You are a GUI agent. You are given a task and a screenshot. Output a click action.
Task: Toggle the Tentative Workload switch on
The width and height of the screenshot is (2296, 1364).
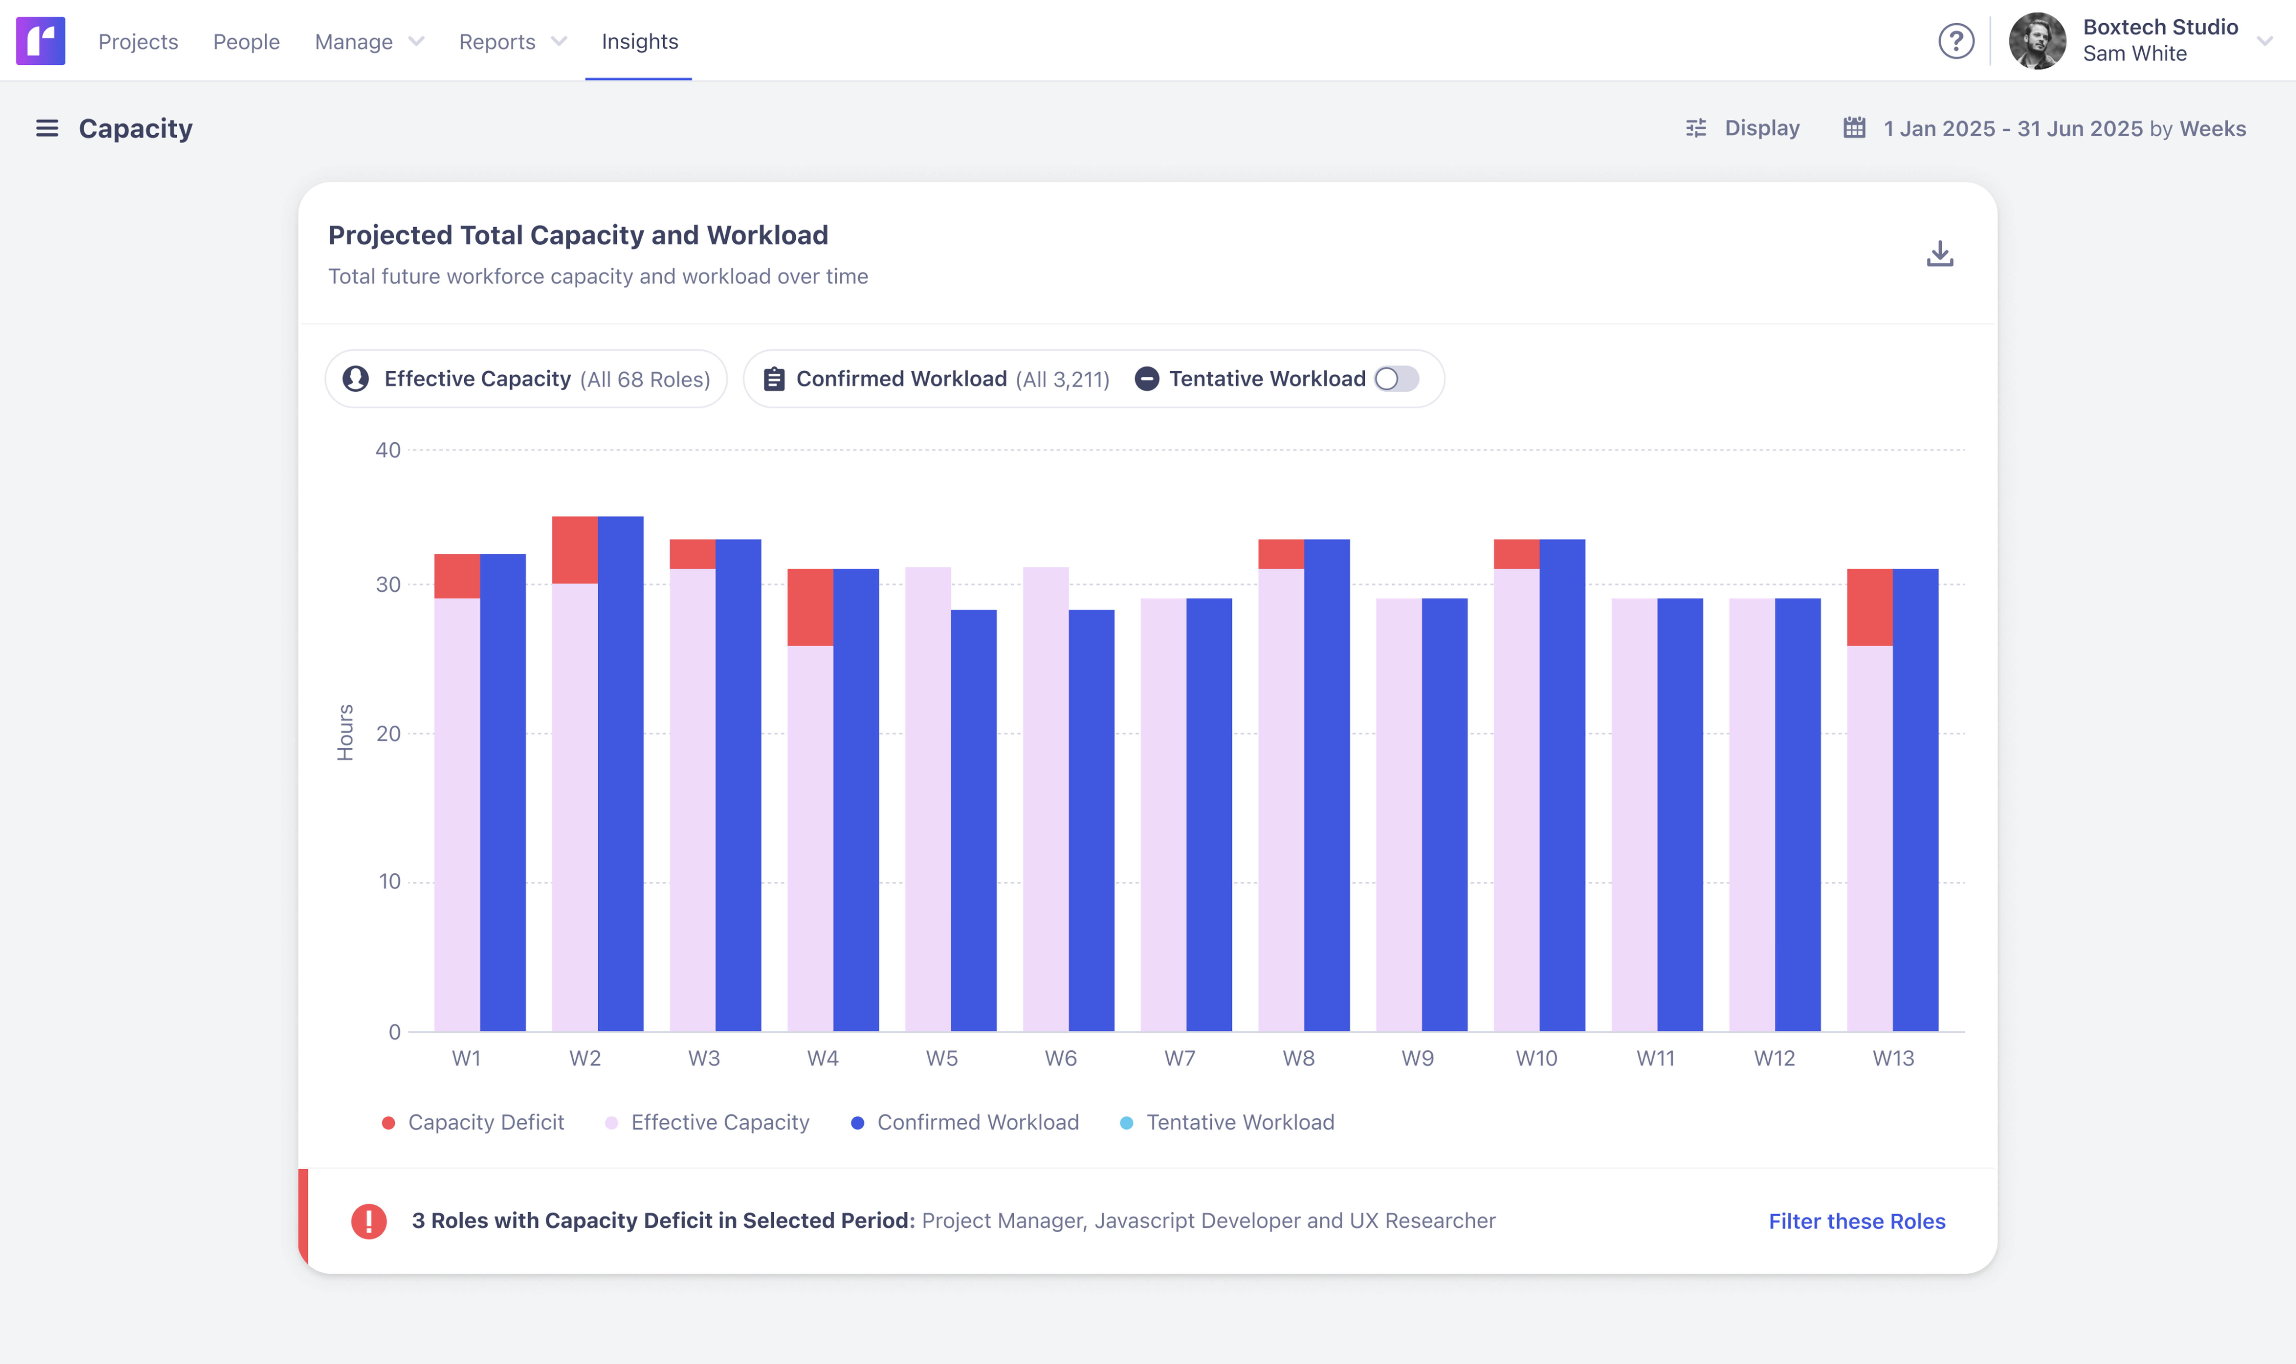click(x=1396, y=379)
